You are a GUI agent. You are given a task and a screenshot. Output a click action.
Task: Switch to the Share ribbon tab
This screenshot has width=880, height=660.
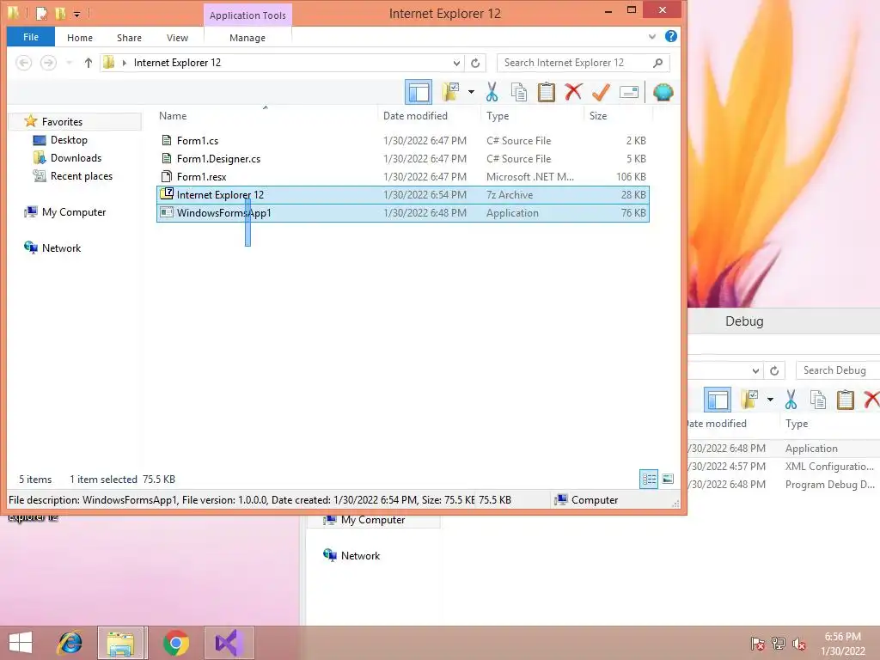click(129, 38)
